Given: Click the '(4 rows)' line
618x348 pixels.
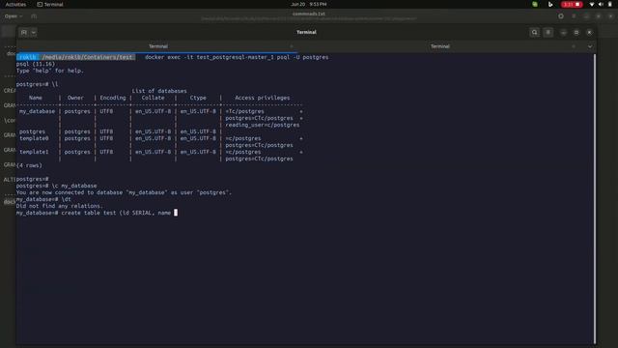Looking at the screenshot, I should (x=29, y=165).
